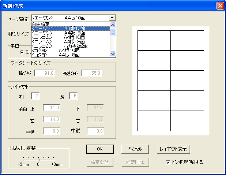Click the 中縦 vertical gap field
The image size is (226, 175).
coord(95,131)
